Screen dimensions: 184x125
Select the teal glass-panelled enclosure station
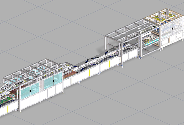pos(34,85)
